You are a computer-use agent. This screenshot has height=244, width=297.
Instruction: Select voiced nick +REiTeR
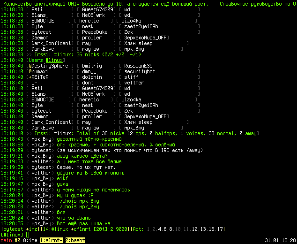pos(38,77)
